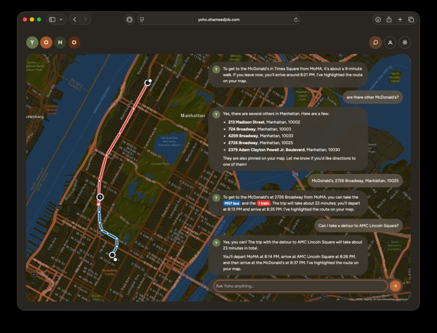Toggle the chat panel speech bubble icon

click(x=375, y=42)
